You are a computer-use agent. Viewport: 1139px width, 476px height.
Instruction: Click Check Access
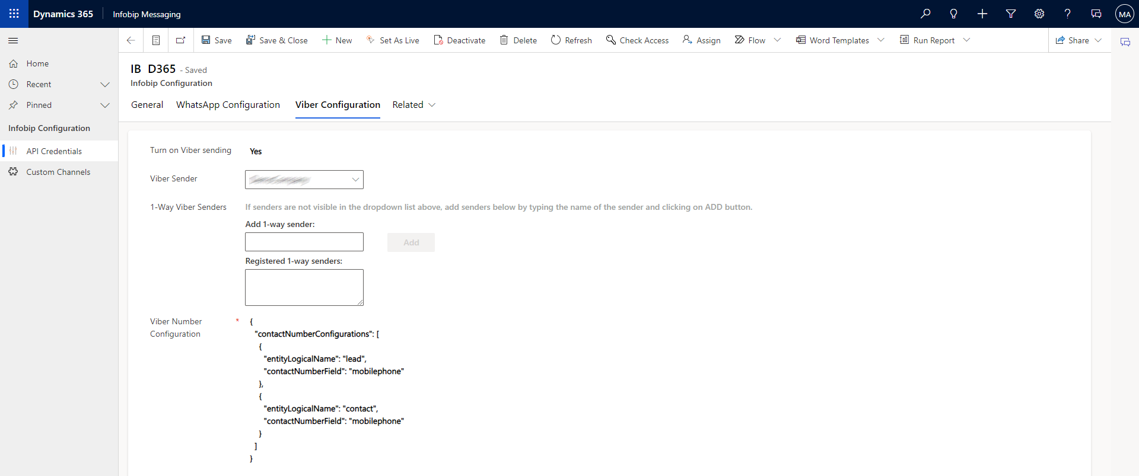point(638,40)
